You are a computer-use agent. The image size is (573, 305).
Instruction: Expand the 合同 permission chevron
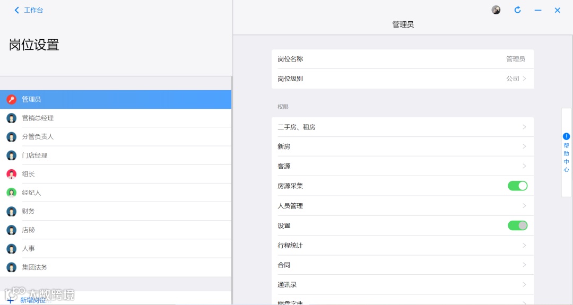tap(524, 265)
